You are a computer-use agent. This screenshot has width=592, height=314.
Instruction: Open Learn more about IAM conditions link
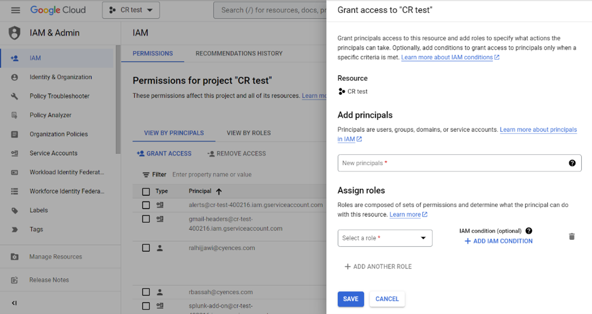[450, 58]
